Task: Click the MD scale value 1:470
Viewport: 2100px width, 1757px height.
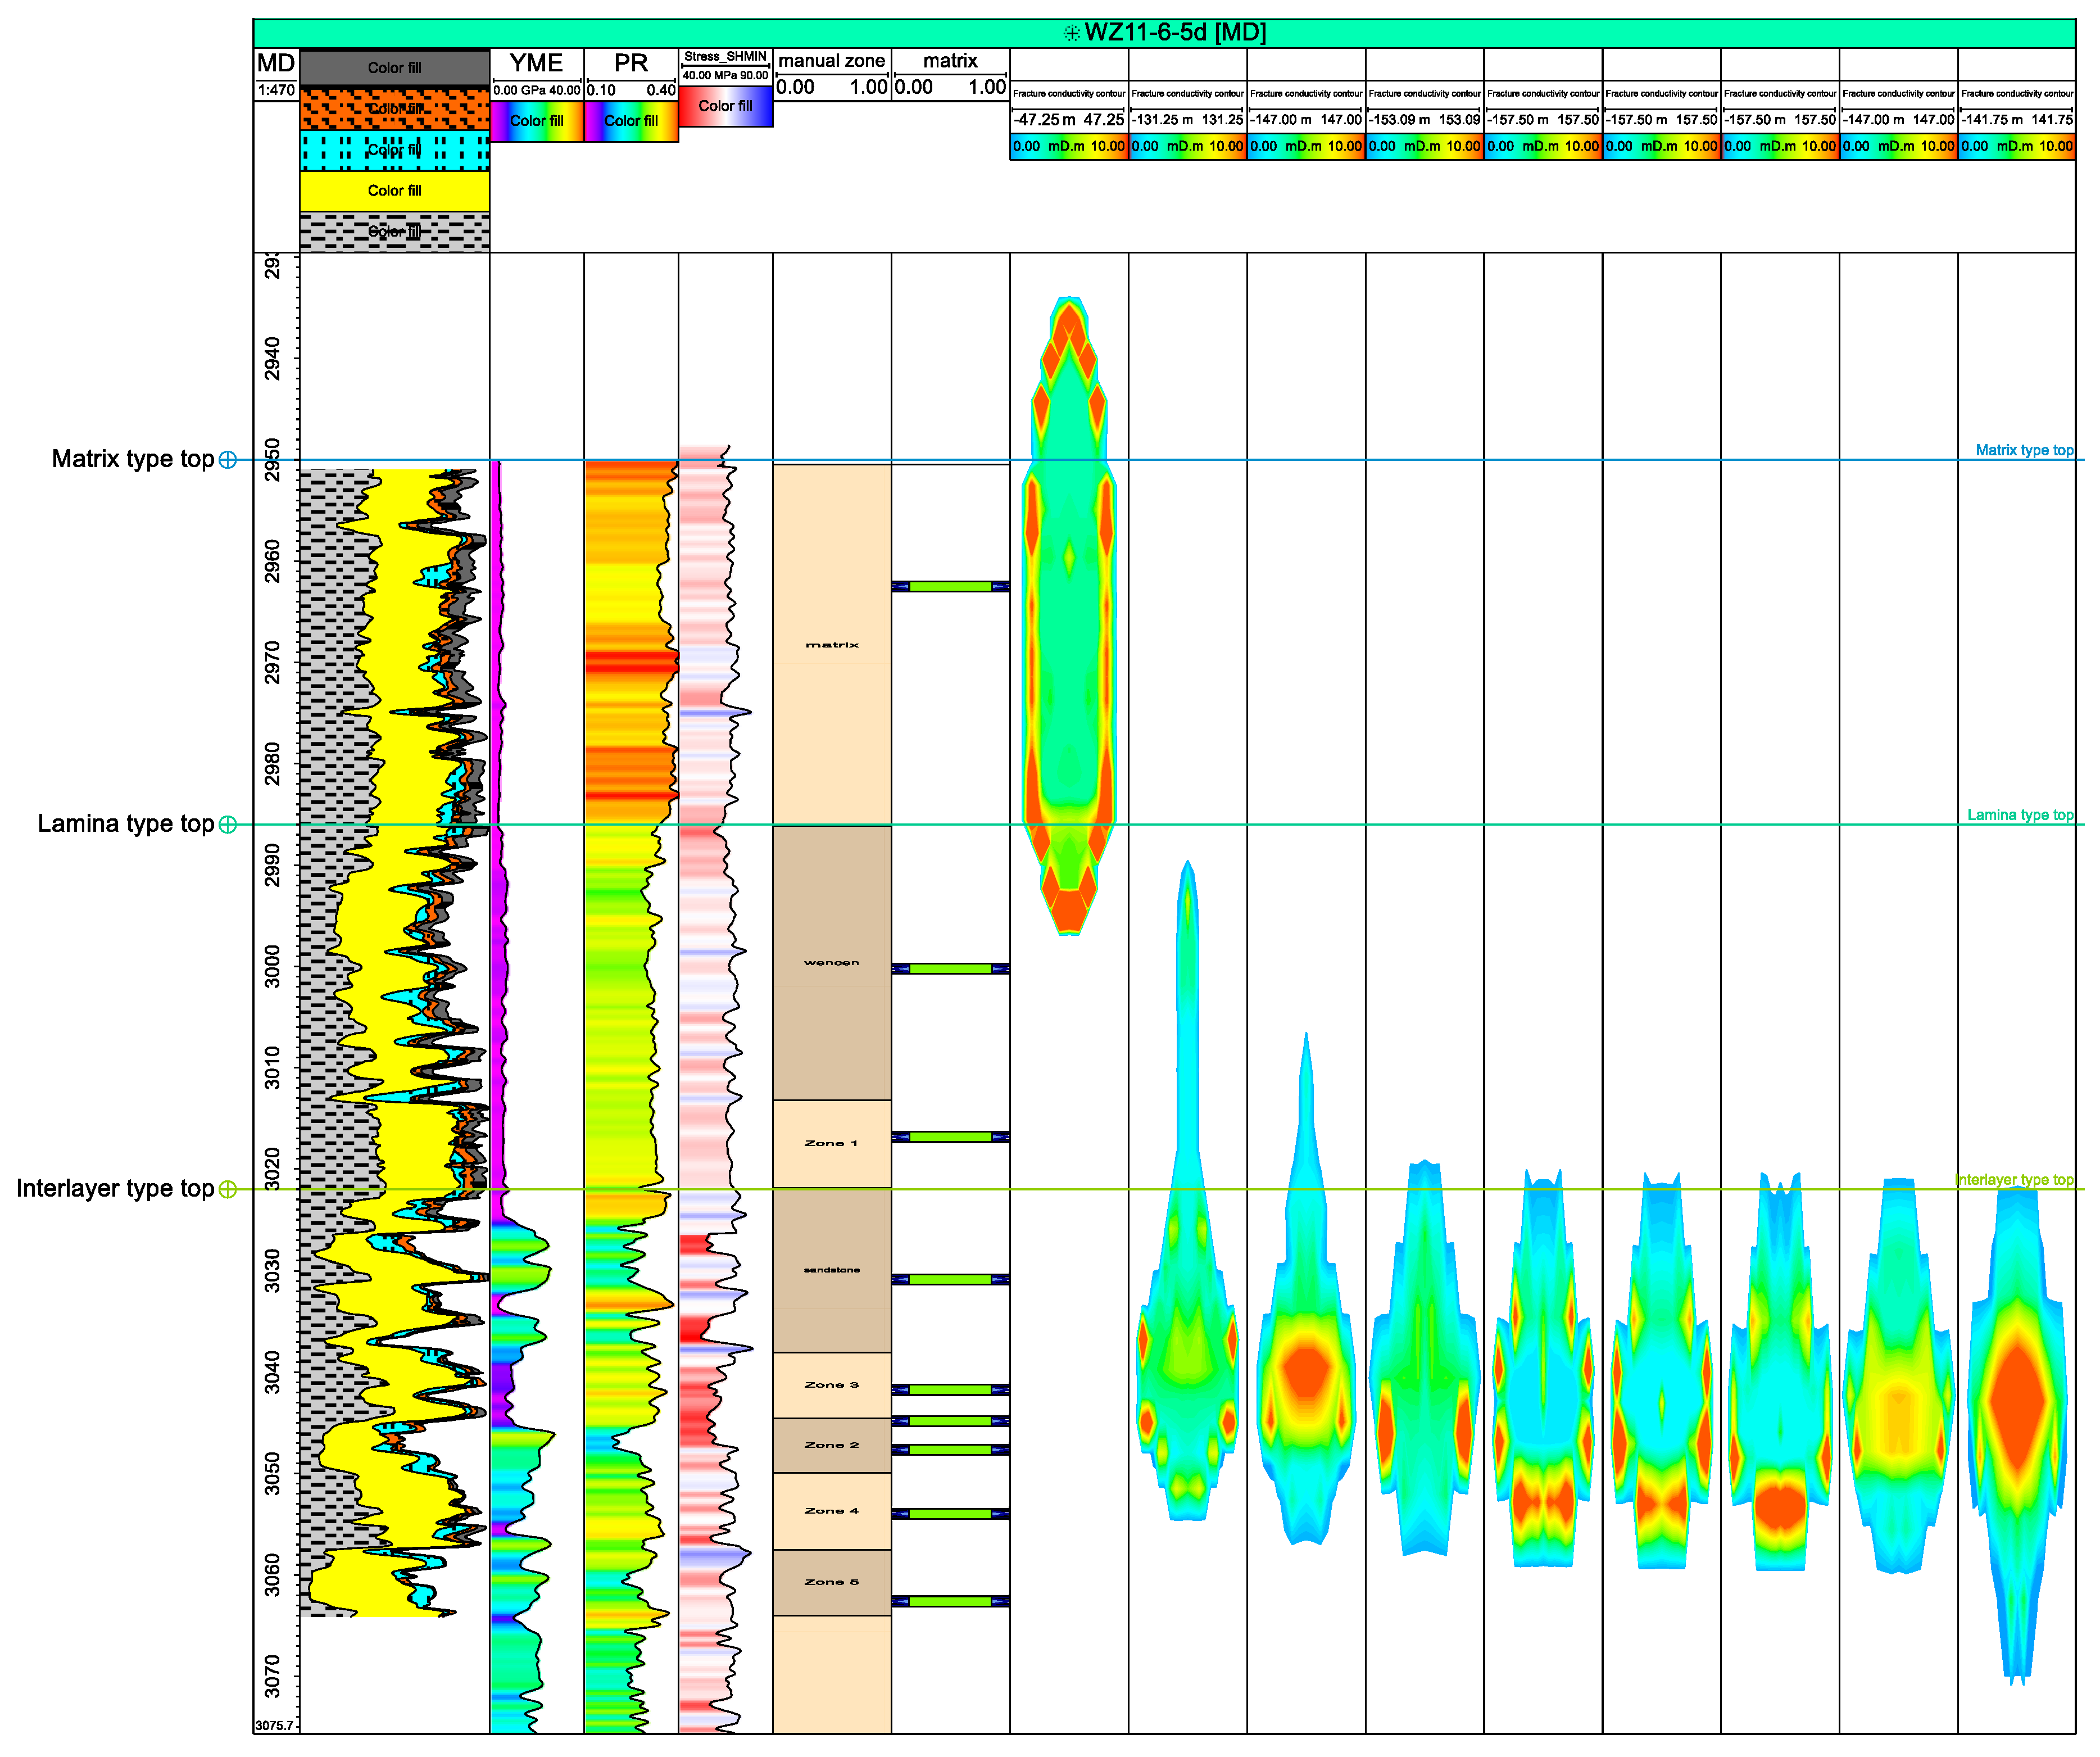Action: 276,90
